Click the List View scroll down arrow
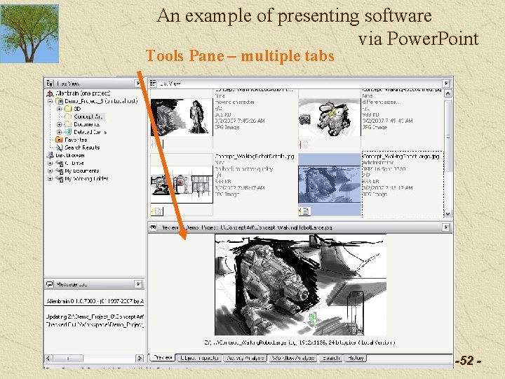Viewport: 505px width, 379px height. [448, 213]
